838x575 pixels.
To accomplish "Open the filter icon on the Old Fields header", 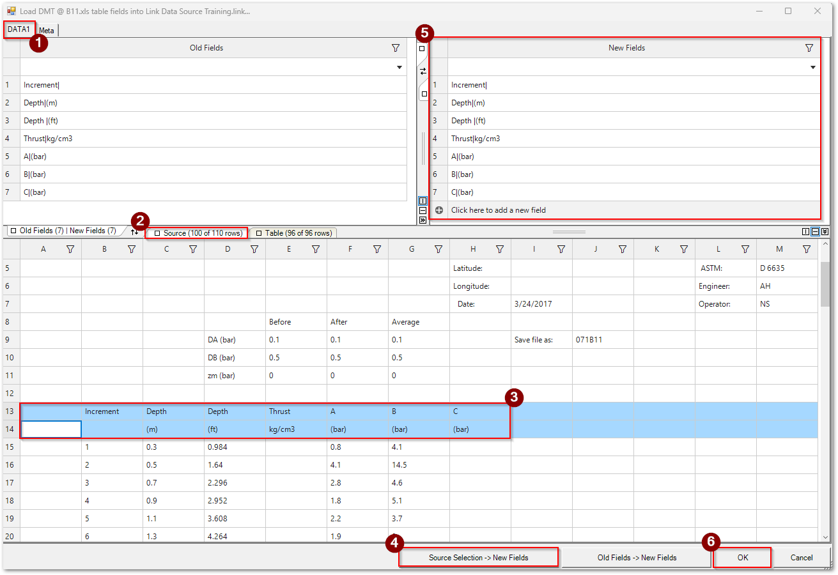I will [396, 47].
